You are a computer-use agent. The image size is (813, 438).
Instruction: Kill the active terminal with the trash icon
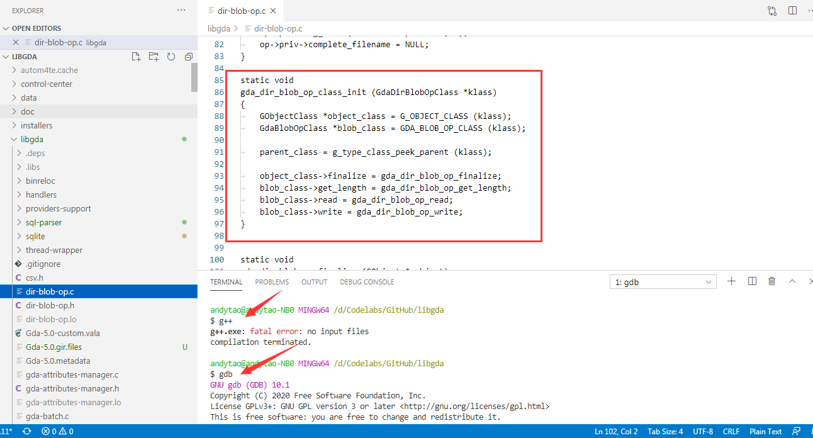(x=771, y=281)
